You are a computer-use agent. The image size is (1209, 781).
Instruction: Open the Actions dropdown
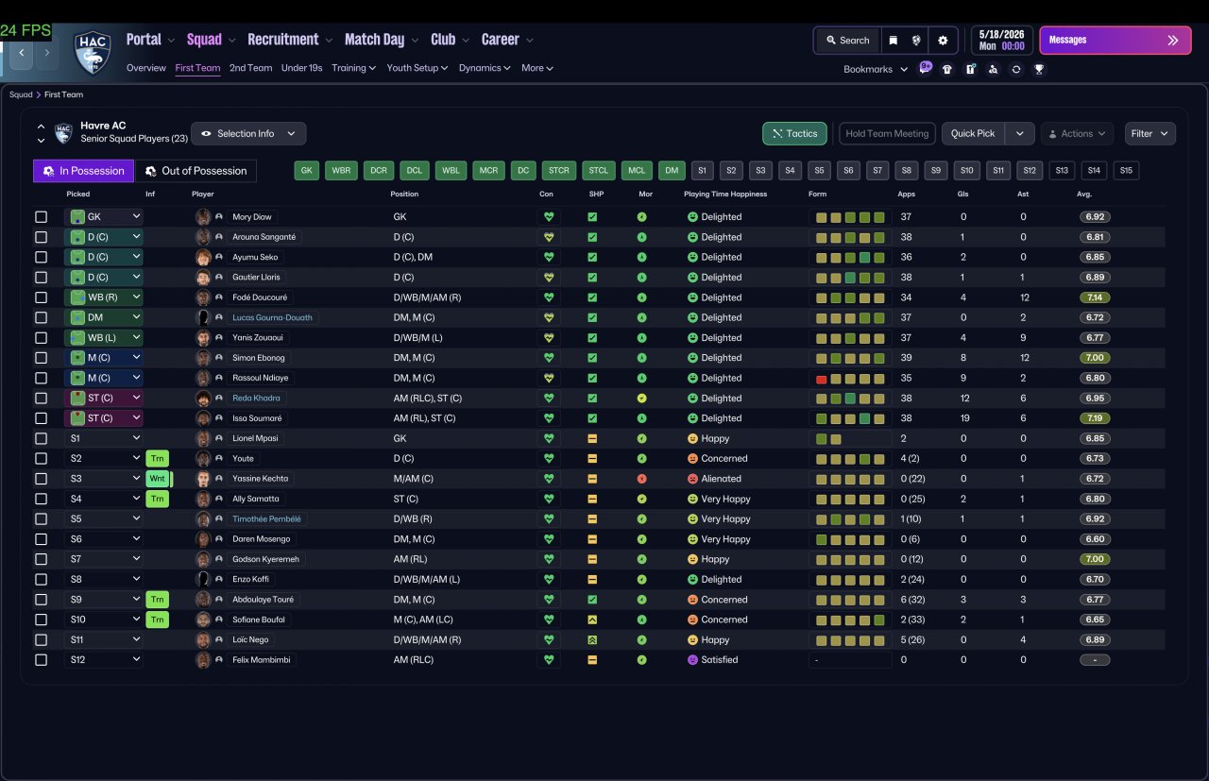1077,133
